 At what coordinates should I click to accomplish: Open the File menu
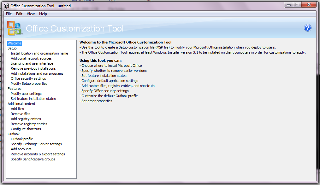(x=9, y=14)
